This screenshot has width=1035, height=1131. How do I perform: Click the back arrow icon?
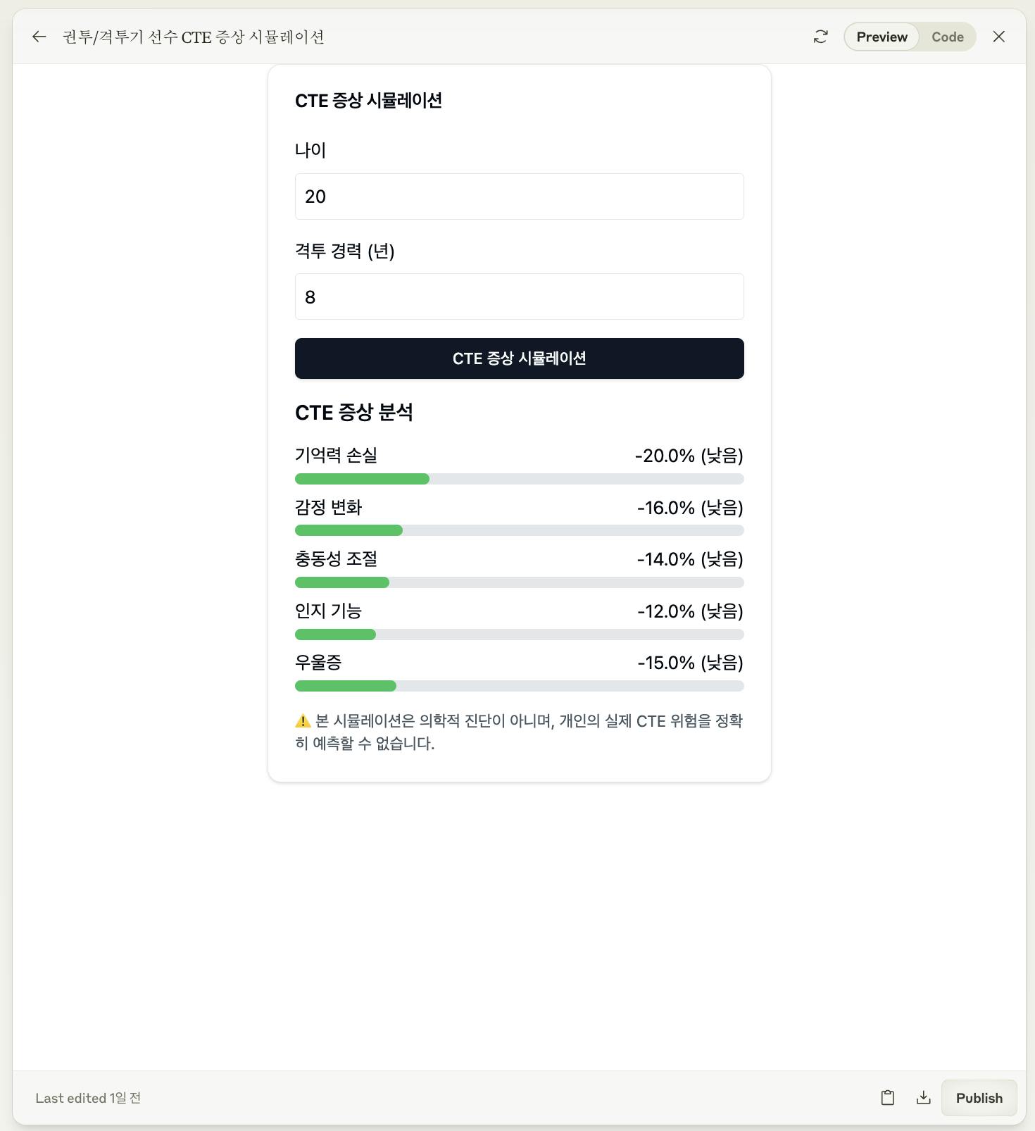point(39,37)
